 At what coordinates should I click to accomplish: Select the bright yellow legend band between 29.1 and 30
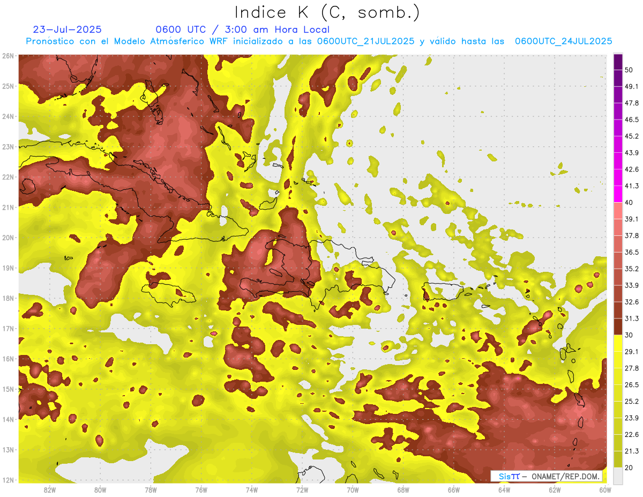click(x=618, y=343)
